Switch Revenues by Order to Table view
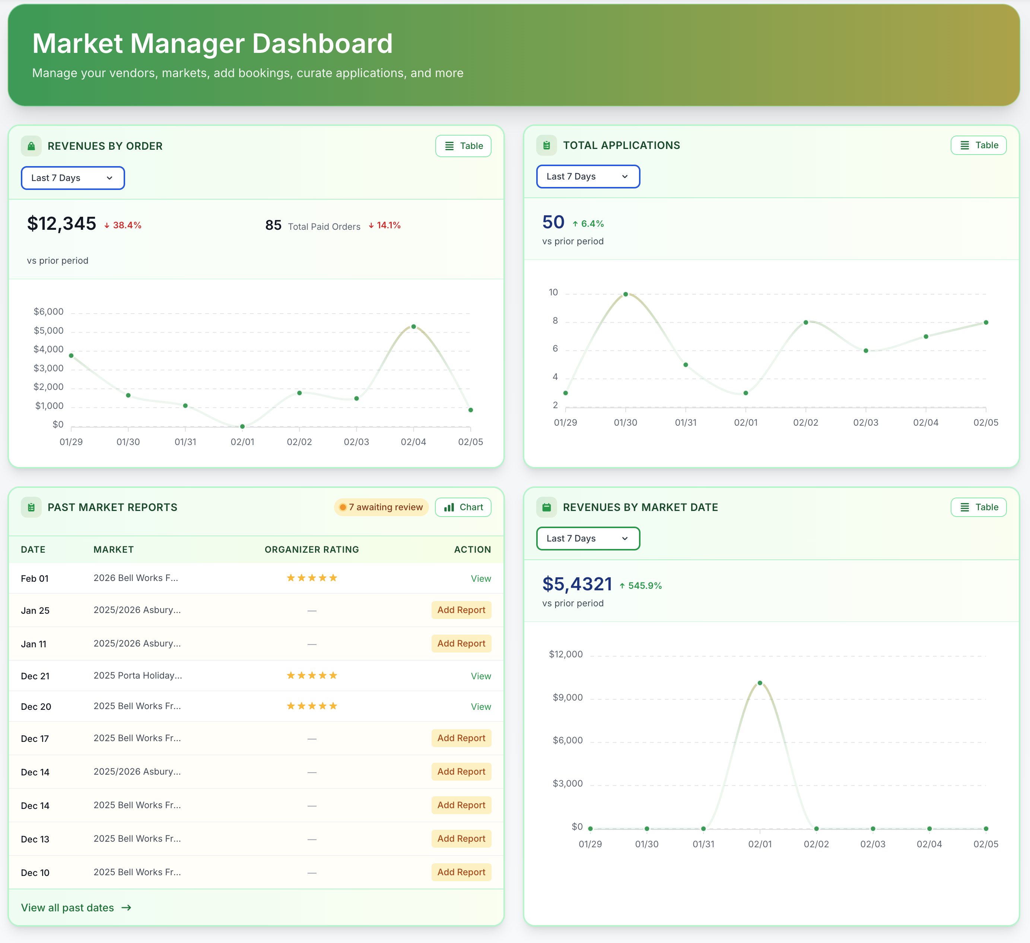The image size is (1030, 943). coord(463,146)
